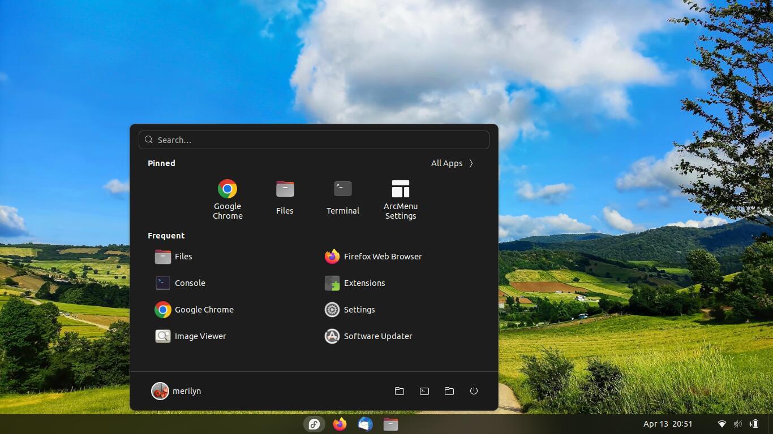773x434 pixels.
Task: Click the terminal shortcut icon in menu footer
Action: pyautogui.click(x=424, y=391)
